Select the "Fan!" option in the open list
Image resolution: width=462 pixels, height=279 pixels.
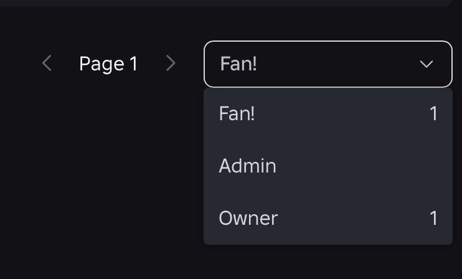237,114
